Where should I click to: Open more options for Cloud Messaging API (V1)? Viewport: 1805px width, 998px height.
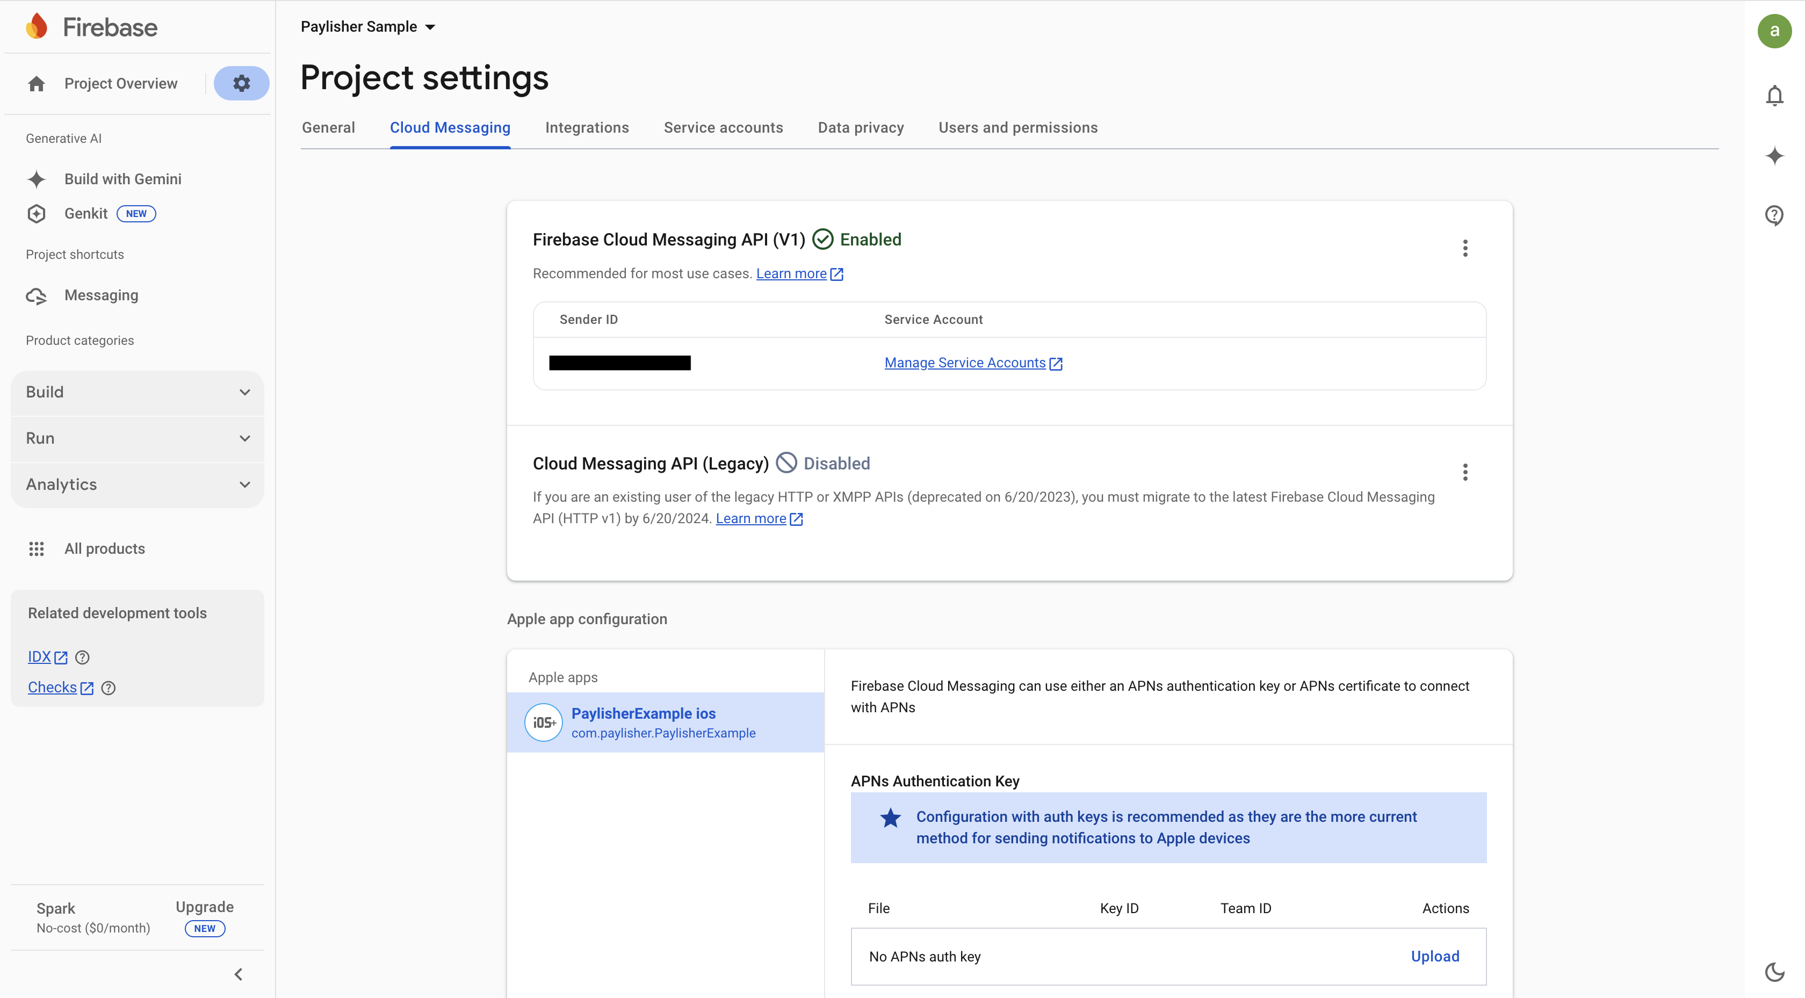1464,248
